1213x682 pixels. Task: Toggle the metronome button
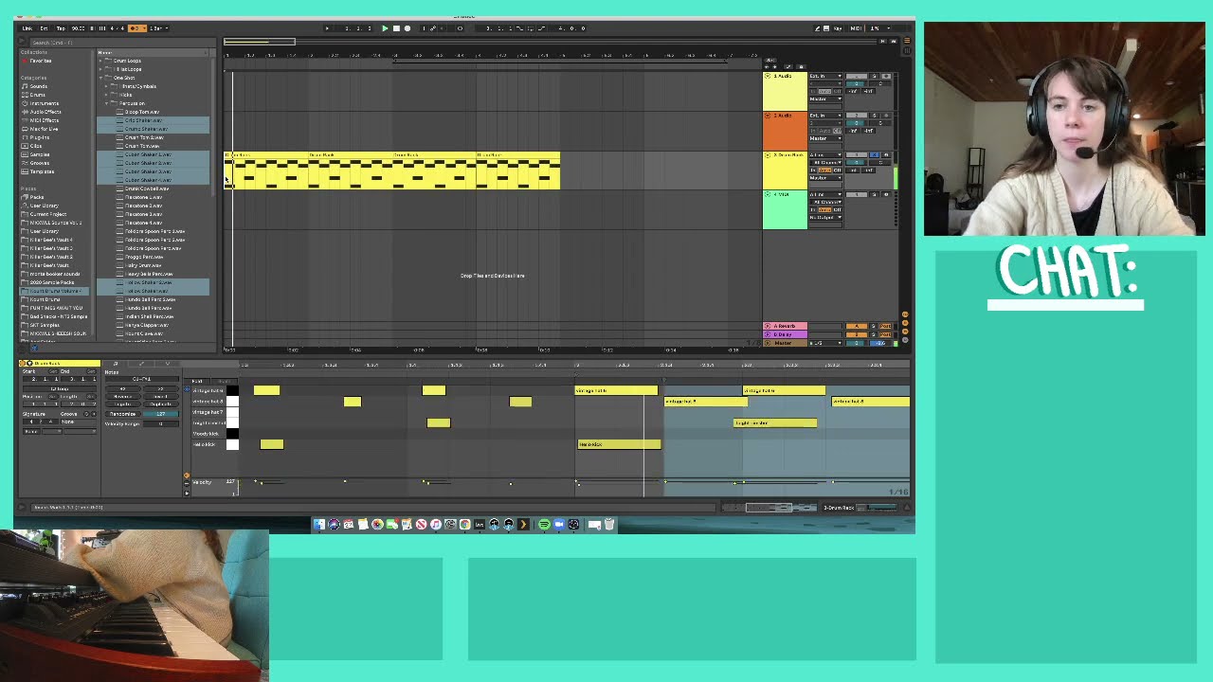pos(137,28)
